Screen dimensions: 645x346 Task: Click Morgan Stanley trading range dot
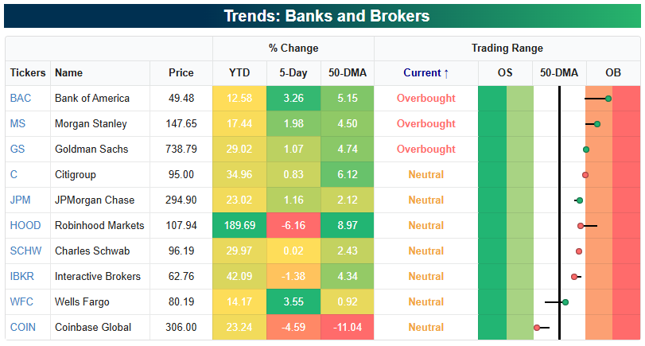tap(597, 124)
